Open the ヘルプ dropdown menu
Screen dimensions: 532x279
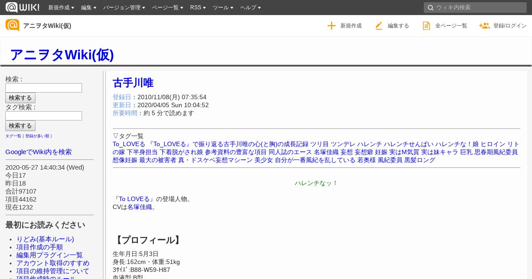coord(250,8)
